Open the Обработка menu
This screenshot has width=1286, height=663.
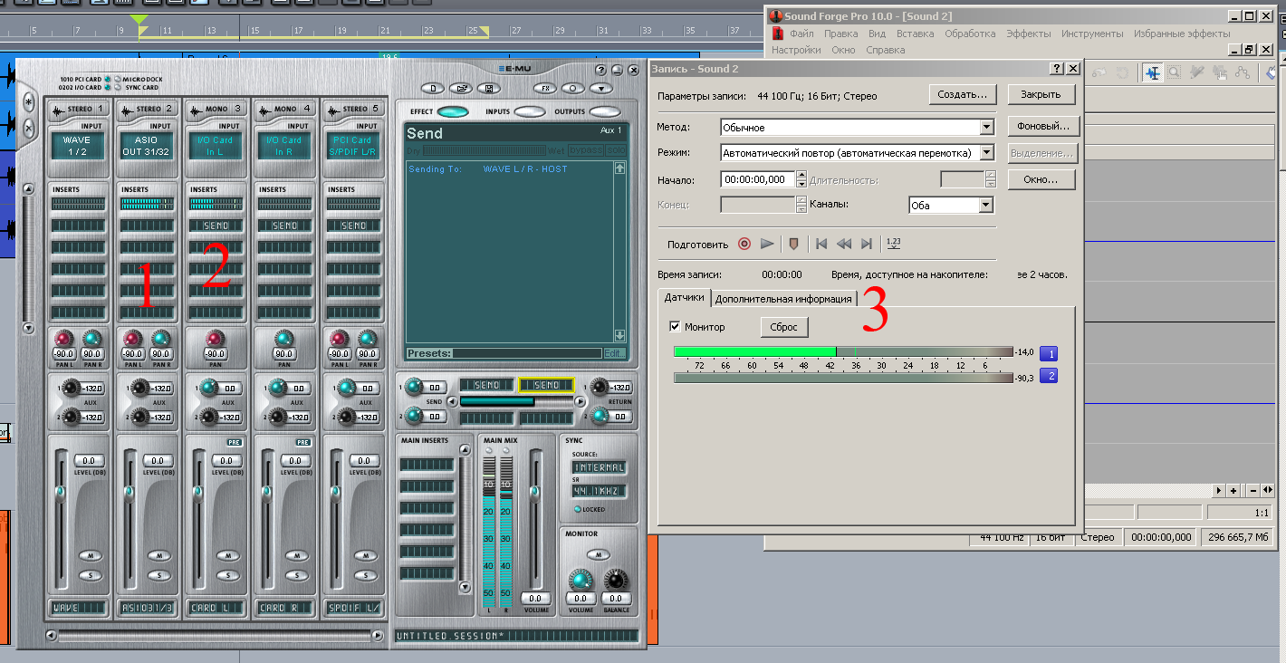(x=970, y=34)
